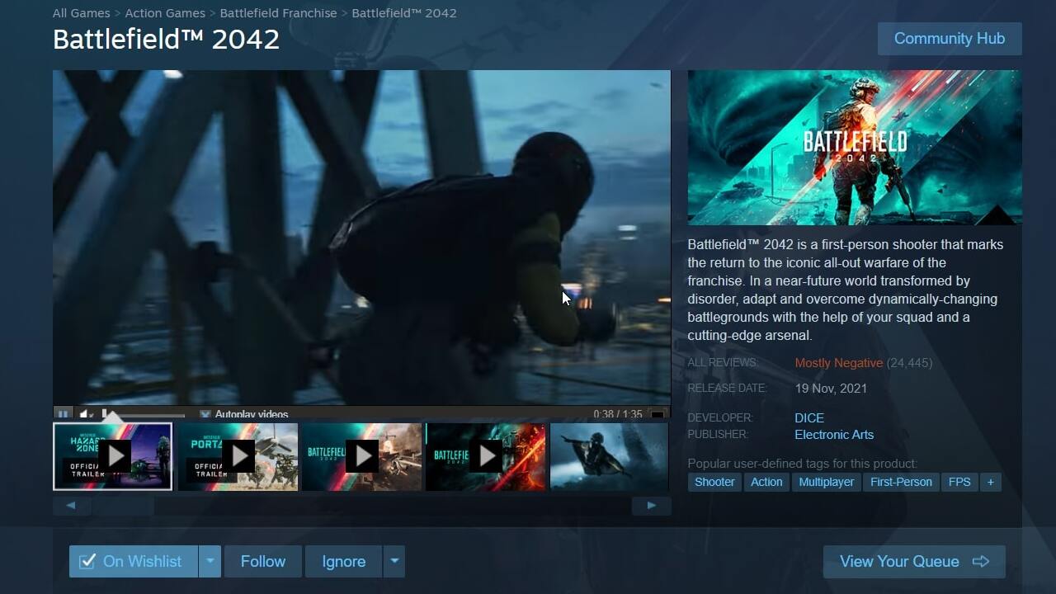The width and height of the screenshot is (1056, 594).
Task: Play the fourth trailer with orange soldier
Action: (x=486, y=456)
